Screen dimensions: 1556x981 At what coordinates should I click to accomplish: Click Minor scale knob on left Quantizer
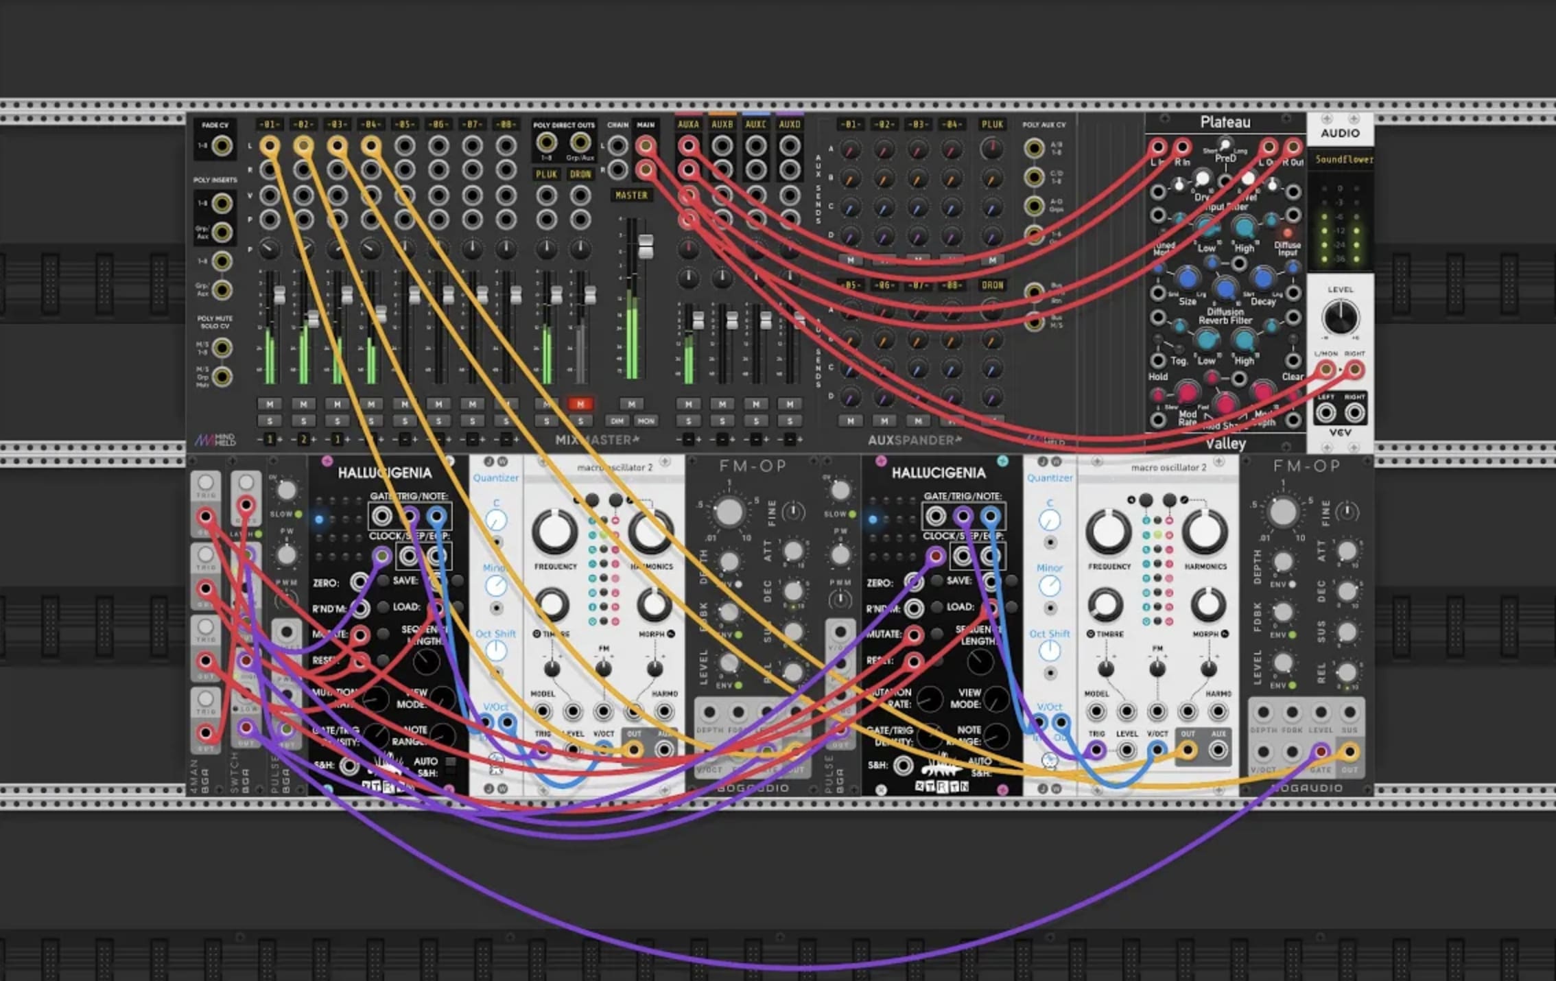tap(496, 585)
